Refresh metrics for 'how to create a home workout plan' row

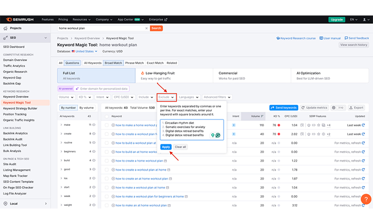363,161
